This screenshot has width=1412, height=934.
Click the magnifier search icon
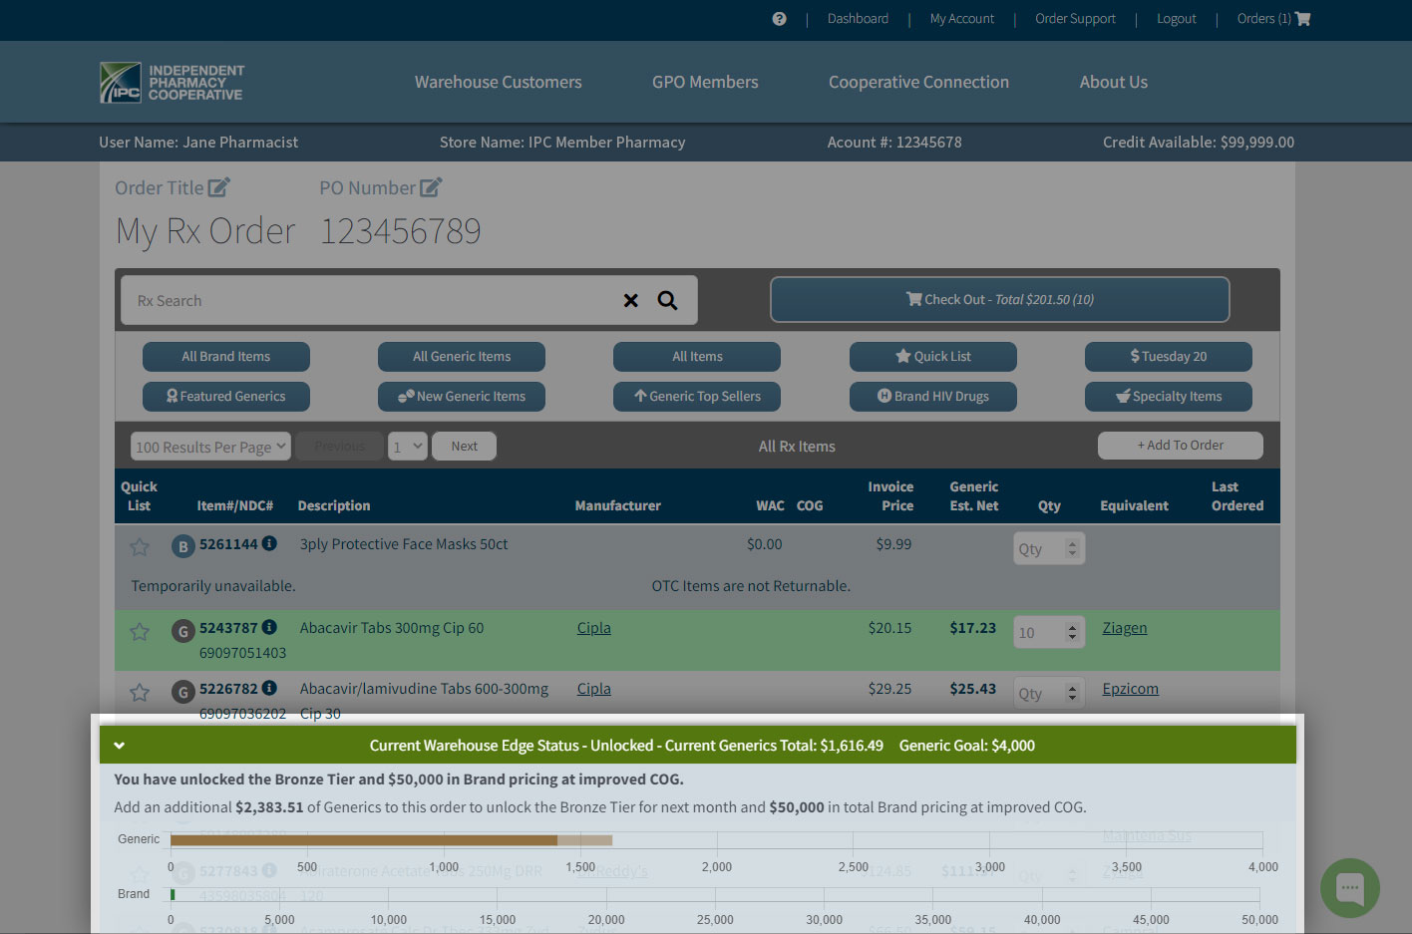pos(667,300)
